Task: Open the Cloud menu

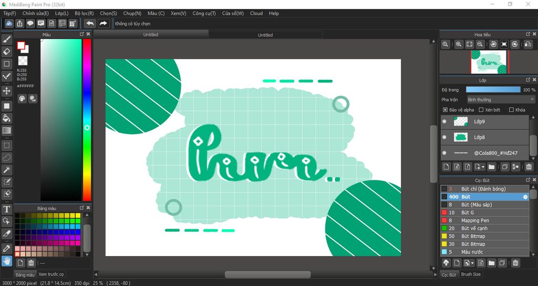Action: click(256, 13)
